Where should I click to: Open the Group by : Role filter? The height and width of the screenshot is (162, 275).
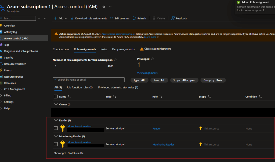tap(213, 80)
